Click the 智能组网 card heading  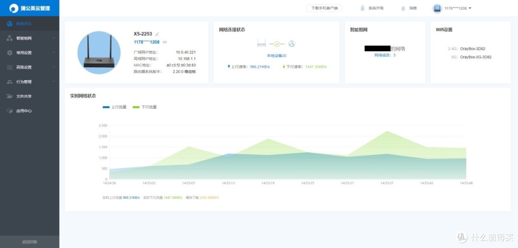click(359, 30)
